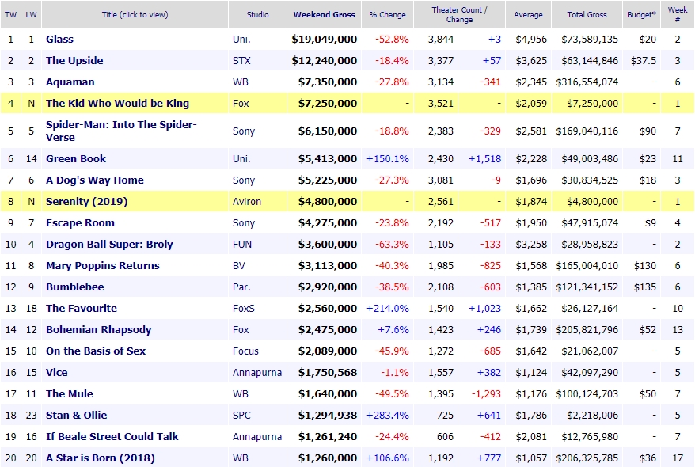695x467 pixels.
Task: Sort by the Average column header
Action: pyautogui.click(x=528, y=14)
